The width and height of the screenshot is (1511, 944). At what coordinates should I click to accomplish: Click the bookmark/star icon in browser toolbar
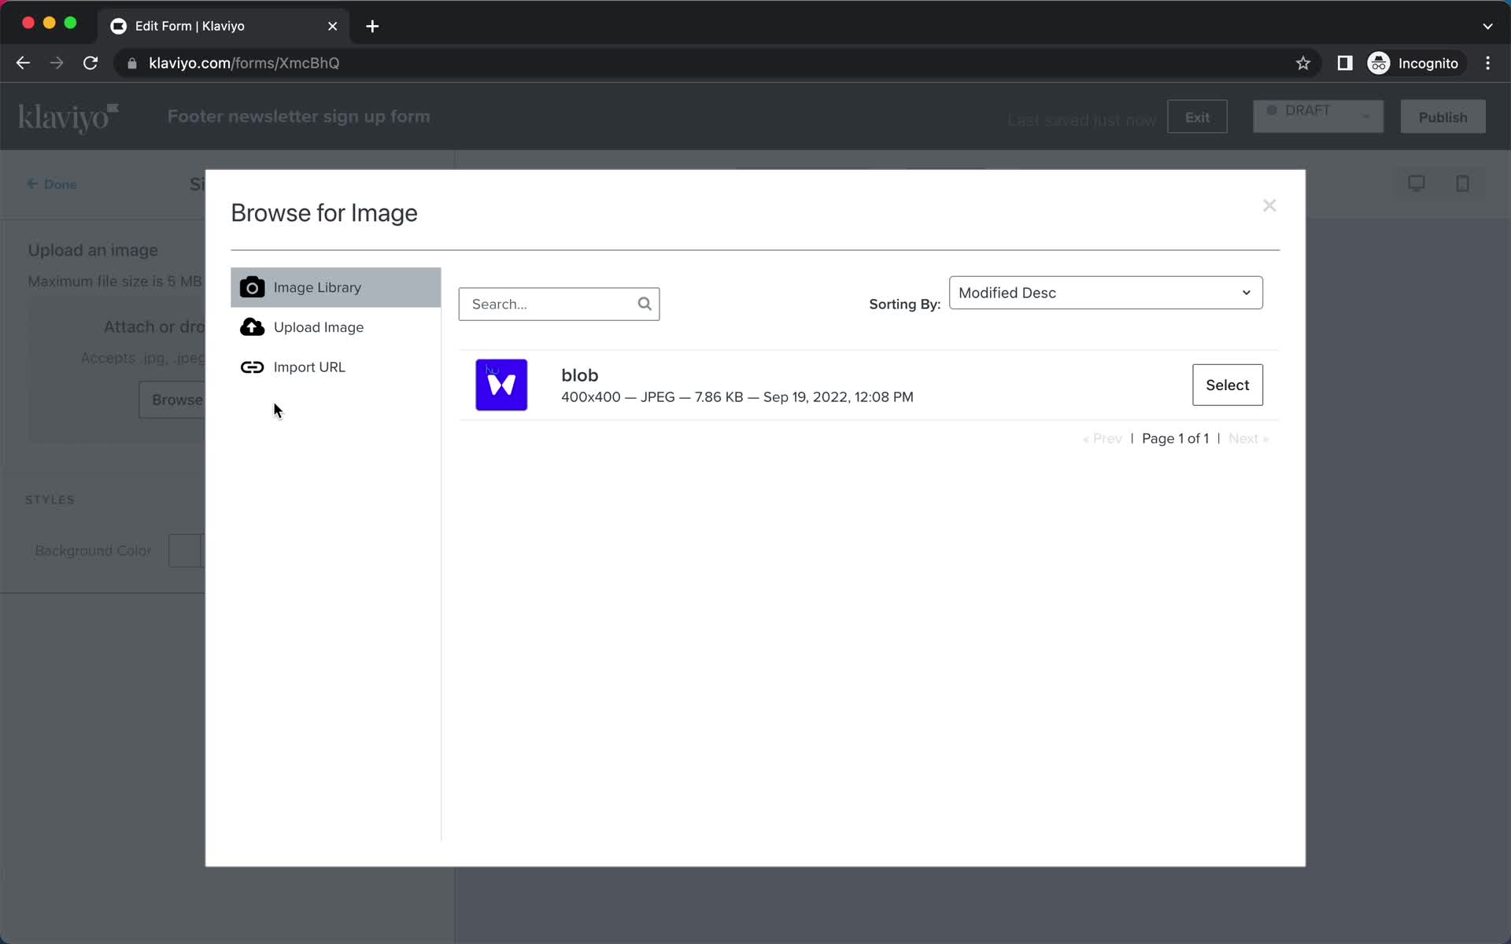coord(1302,62)
